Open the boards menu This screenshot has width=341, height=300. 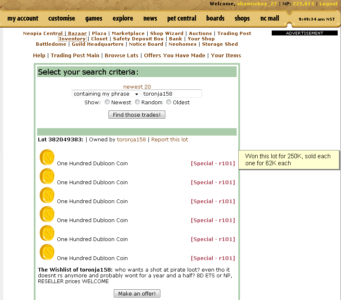(215, 19)
